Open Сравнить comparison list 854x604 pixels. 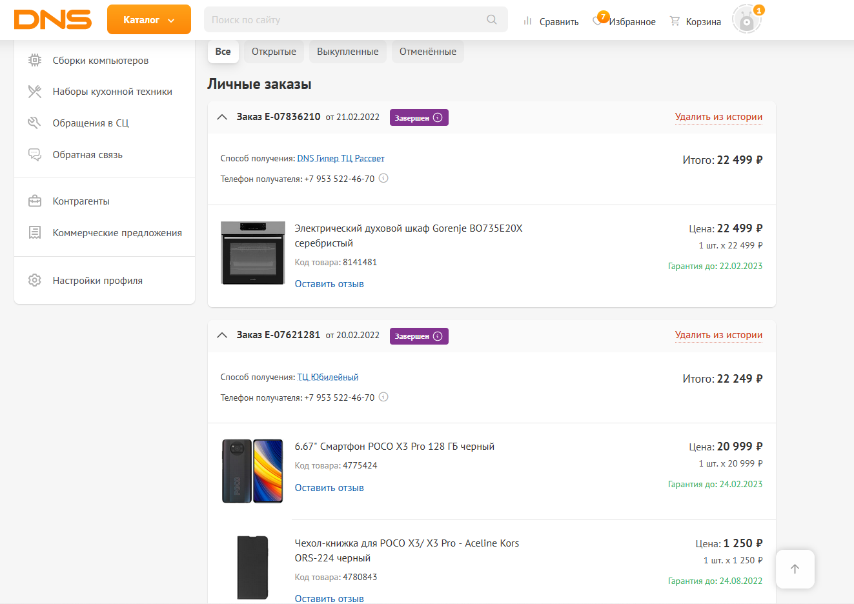pos(551,21)
